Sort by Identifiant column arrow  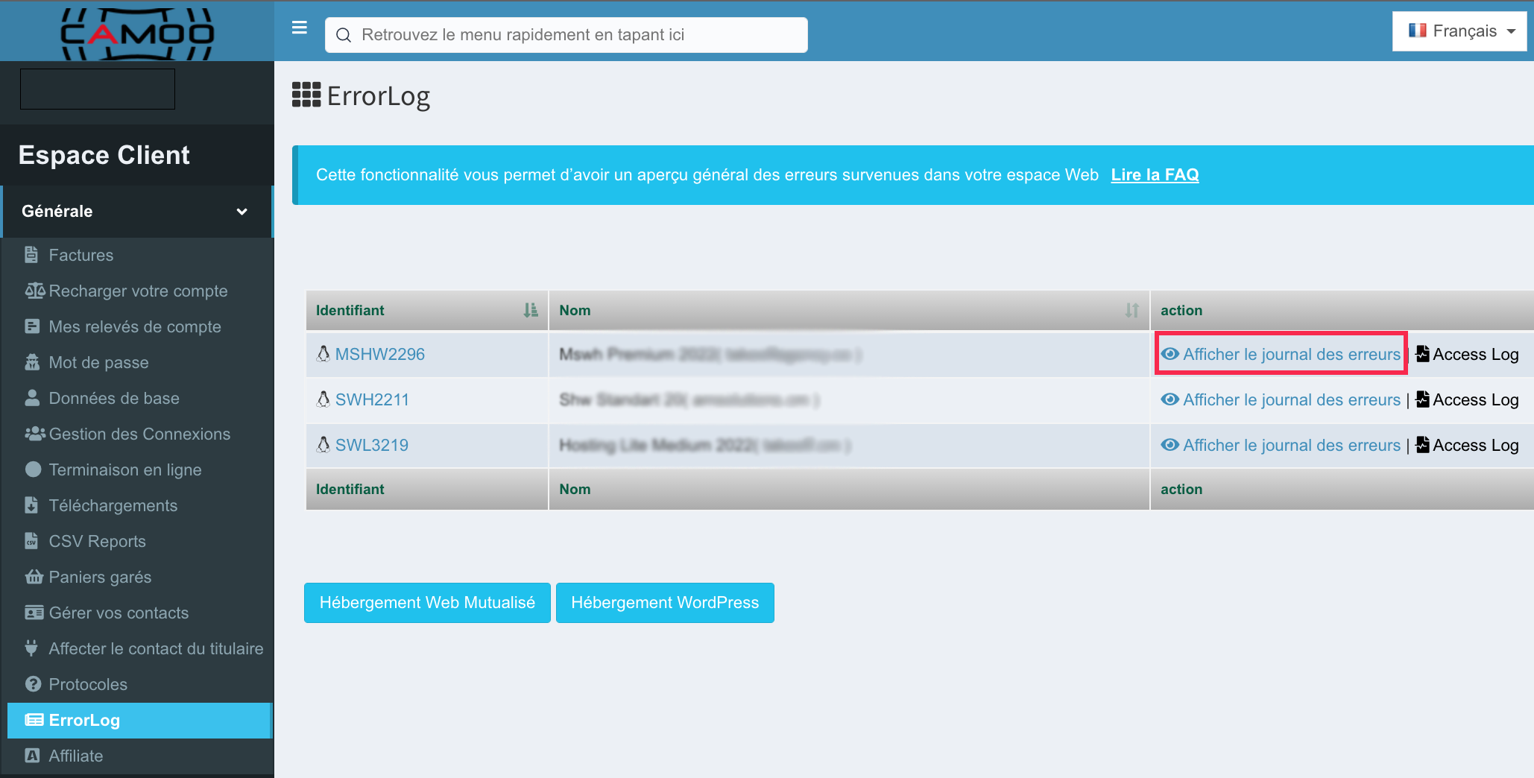[531, 310]
